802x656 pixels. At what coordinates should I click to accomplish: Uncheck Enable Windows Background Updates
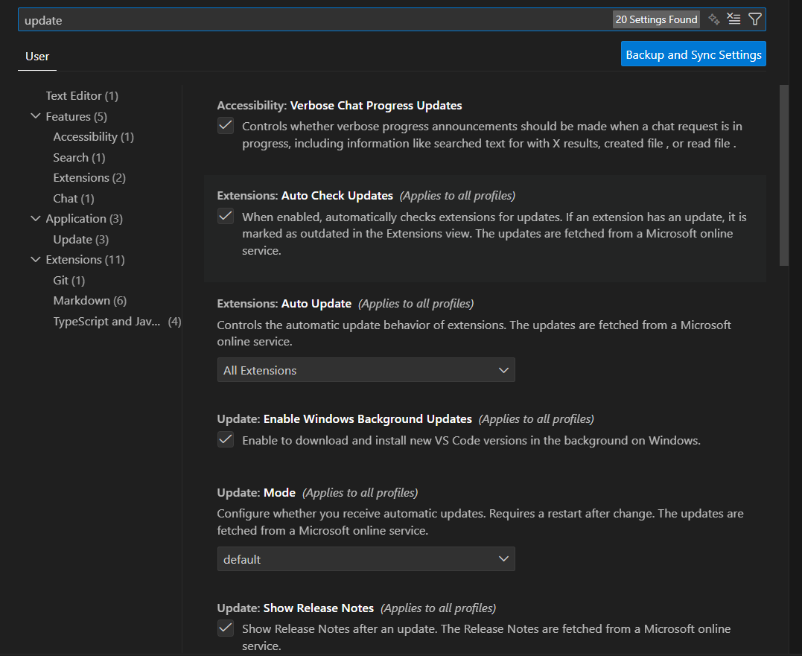click(x=225, y=439)
